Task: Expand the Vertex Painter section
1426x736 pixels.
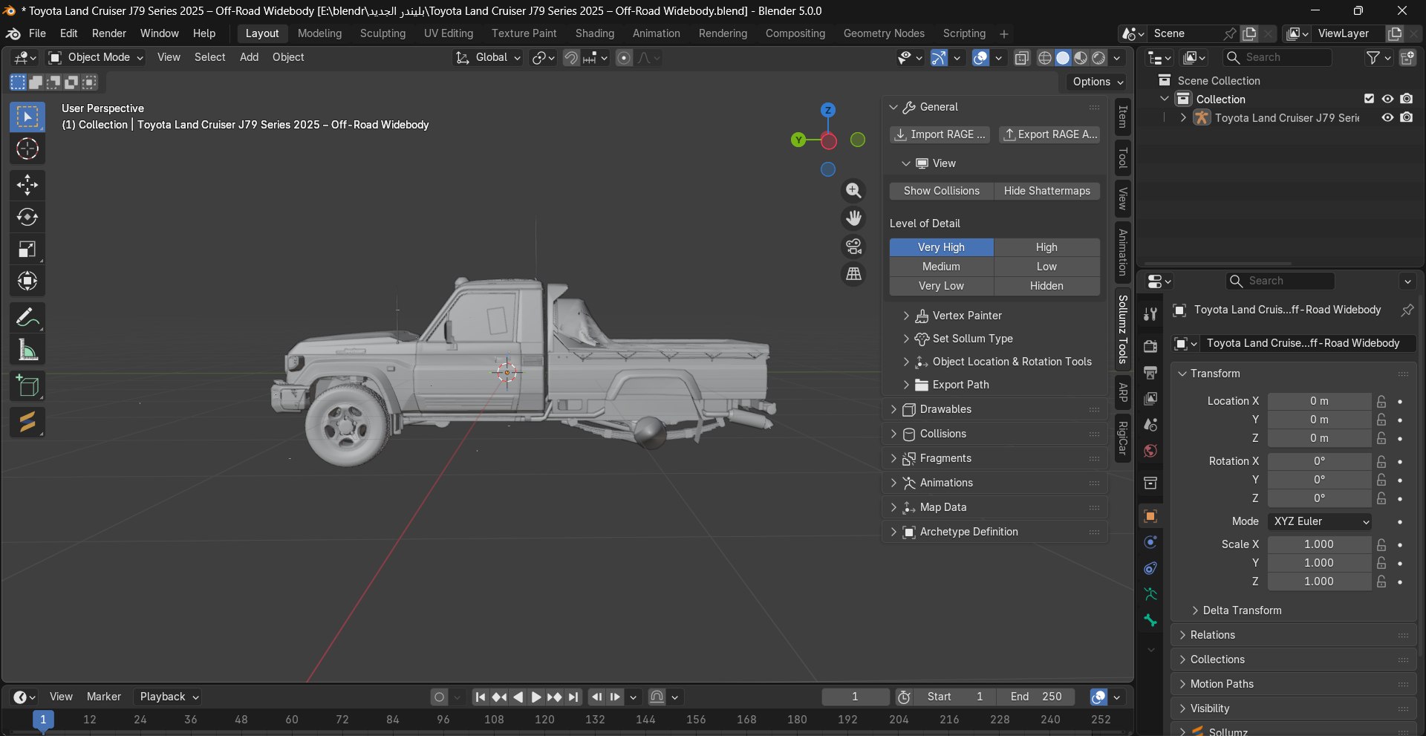Action: coord(967,316)
